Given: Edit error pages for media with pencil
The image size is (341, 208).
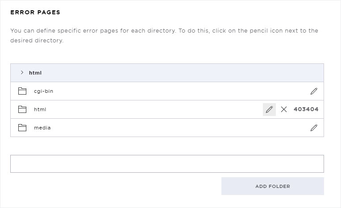Looking at the screenshot, I should click(314, 128).
